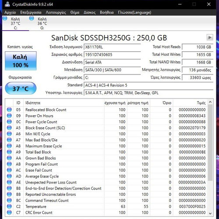
Task: Click status dot for Max Bad Block/Die
Action: click(x=9, y=140)
